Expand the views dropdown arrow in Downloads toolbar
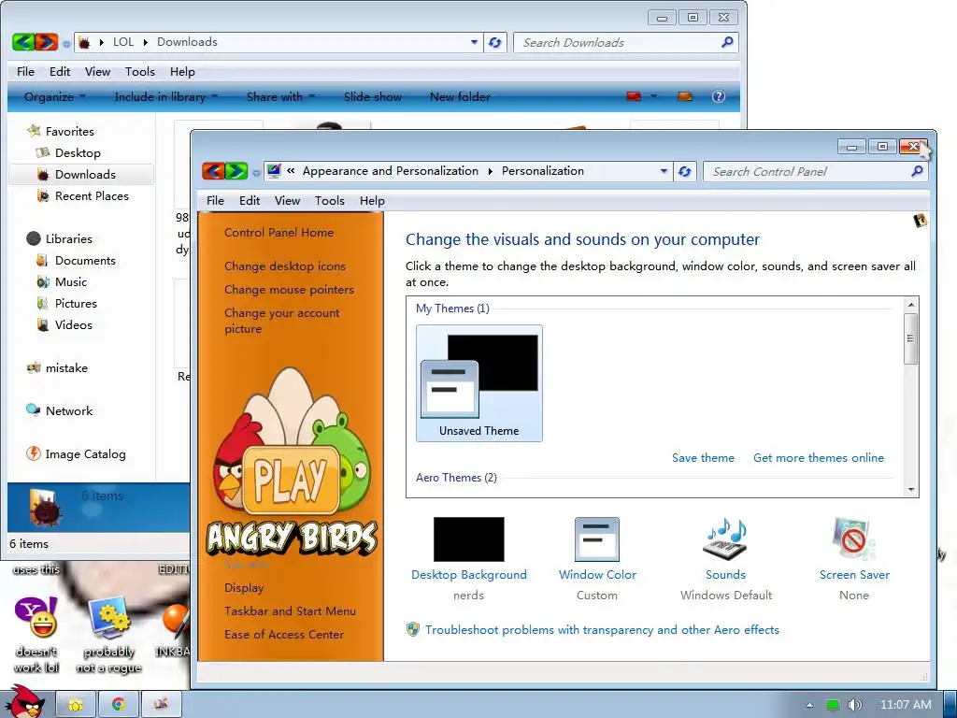 pyautogui.click(x=653, y=96)
